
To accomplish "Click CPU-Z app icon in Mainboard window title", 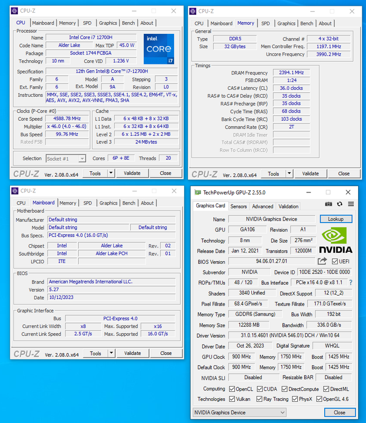I will coord(15,191).
